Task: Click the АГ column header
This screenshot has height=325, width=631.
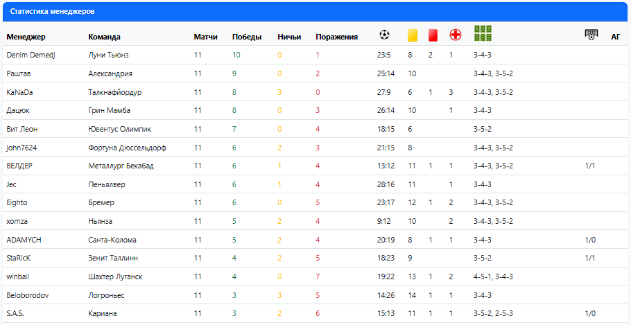Action: pos(616,37)
